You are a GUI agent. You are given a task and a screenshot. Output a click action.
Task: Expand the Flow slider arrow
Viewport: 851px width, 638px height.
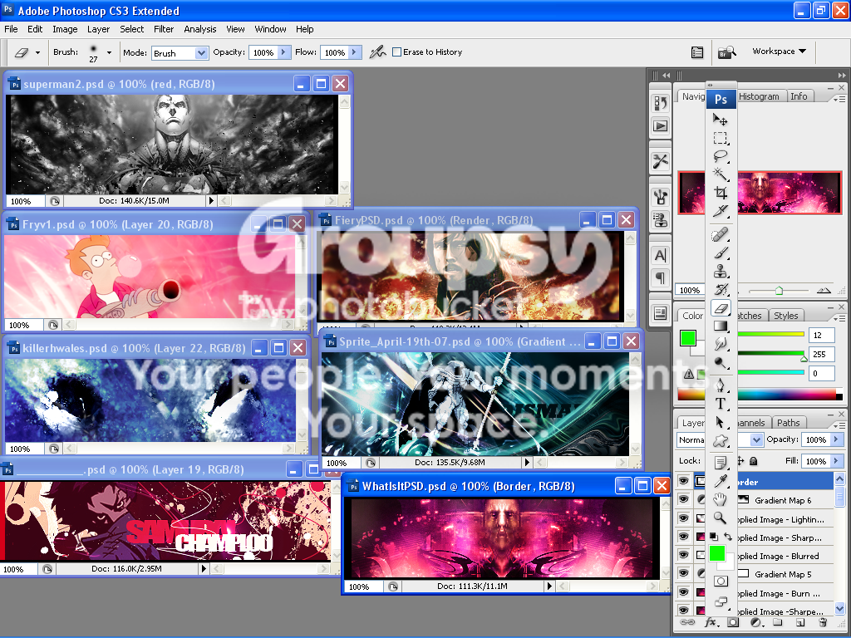point(354,52)
